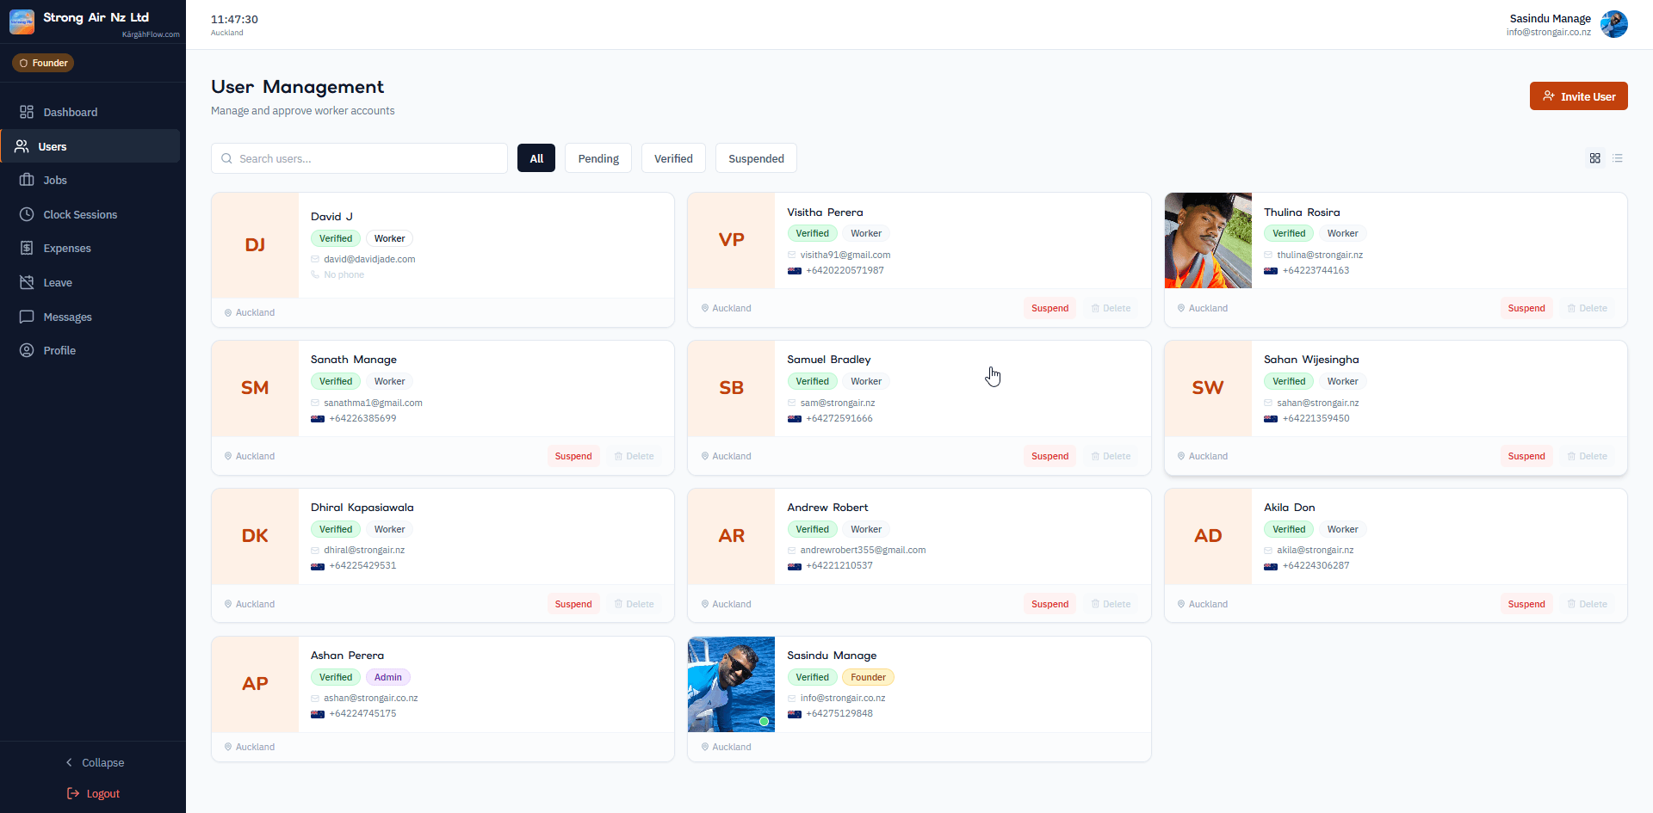Image resolution: width=1653 pixels, height=813 pixels.
Task: Click the search magnifier icon
Action: tap(226, 158)
